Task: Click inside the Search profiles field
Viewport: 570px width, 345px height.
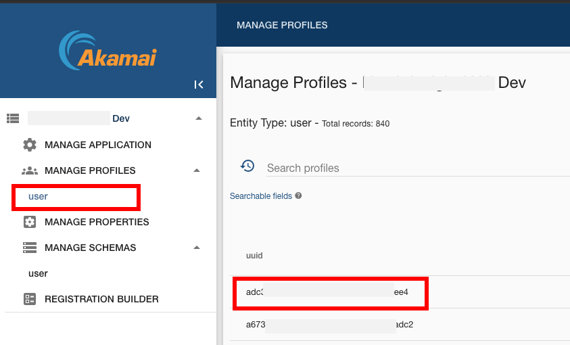Action: (406, 168)
